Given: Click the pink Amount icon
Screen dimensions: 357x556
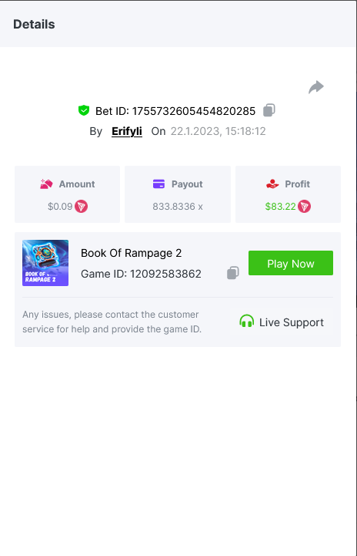Looking at the screenshot, I should [46, 184].
